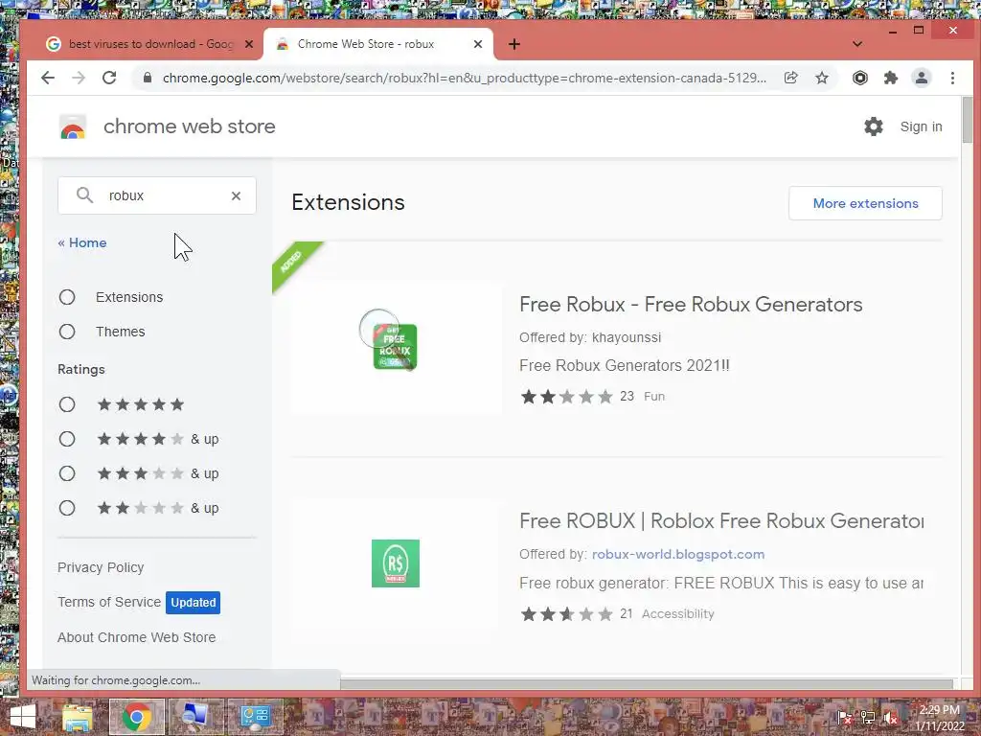The width and height of the screenshot is (981, 736).
Task: Click the network tray icon
Action: [868, 719]
